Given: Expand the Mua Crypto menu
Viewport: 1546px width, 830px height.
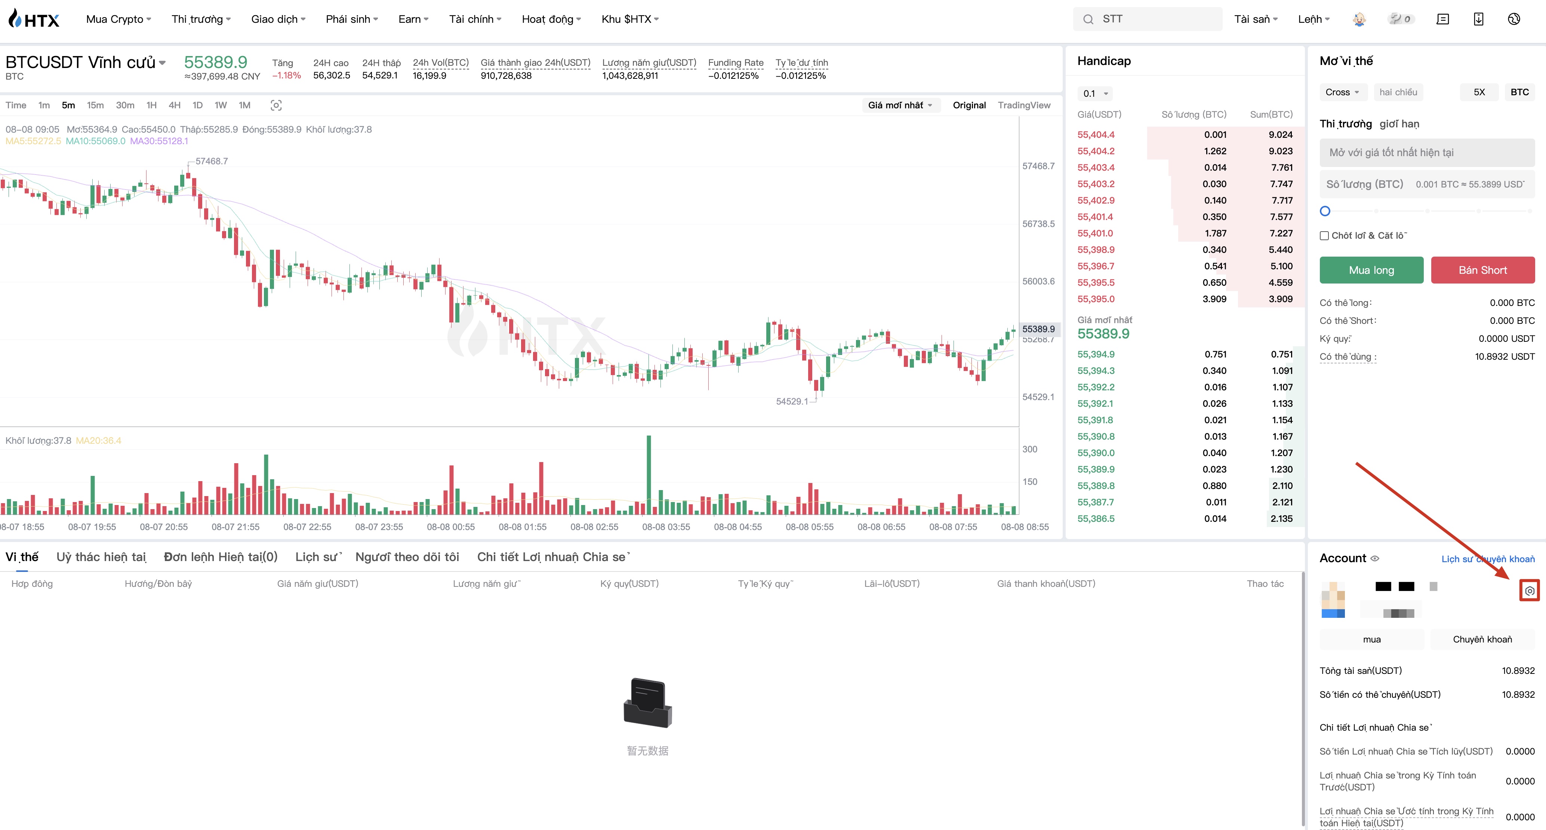Looking at the screenshot, I should click(118, 19).
